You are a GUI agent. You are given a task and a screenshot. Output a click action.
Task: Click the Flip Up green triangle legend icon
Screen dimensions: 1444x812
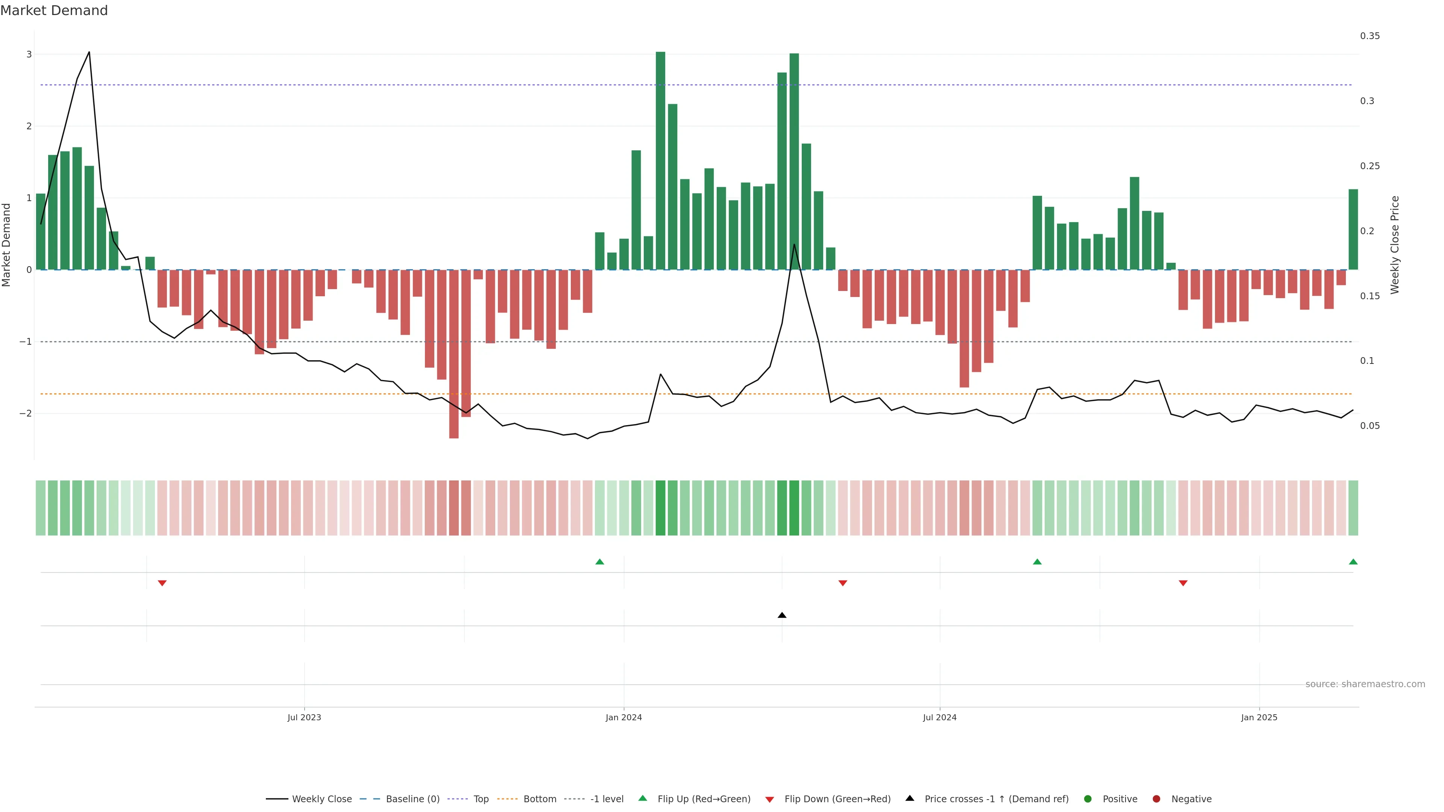click(x=643, y=798)
